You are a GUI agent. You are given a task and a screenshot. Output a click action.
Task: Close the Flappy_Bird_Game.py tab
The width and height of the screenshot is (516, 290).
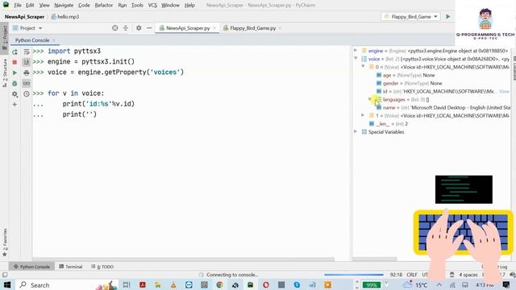(281, 28)
